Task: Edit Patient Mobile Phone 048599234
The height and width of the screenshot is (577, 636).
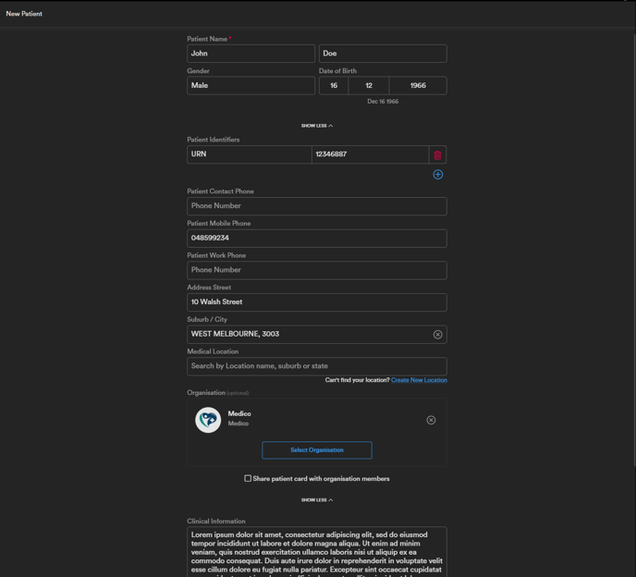Action: 317,239
